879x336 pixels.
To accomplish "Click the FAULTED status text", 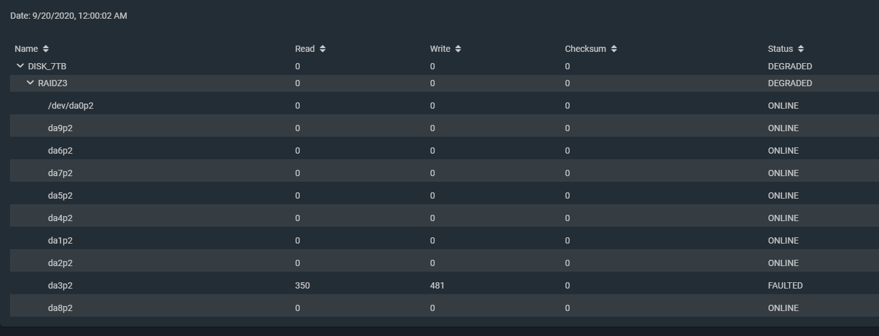I will point(785,285).
